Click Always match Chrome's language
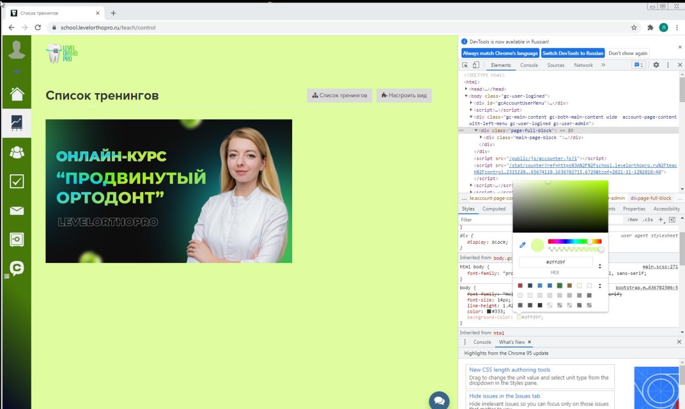The height and width of the screenshot is (409, 685). click(x=500, y=53)
